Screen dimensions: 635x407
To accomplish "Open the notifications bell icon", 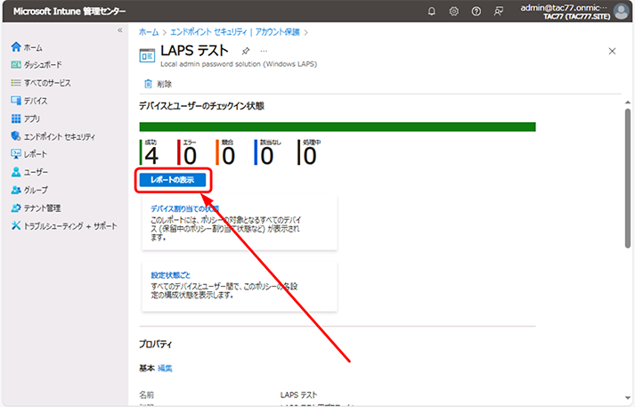I will (x=432, y=12).
